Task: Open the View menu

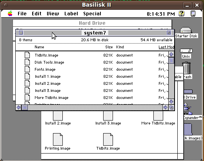Action: pyautogui.click(x=53, y=14)
